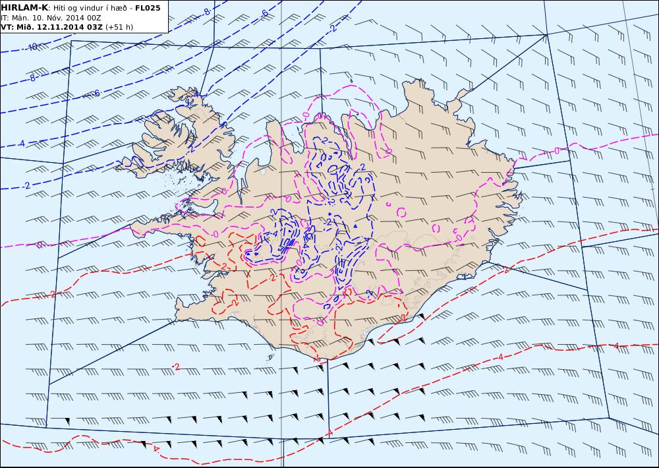
Task: Click the 'HIRLAM-K' model name in header
Action: click(x=24, y=8)
